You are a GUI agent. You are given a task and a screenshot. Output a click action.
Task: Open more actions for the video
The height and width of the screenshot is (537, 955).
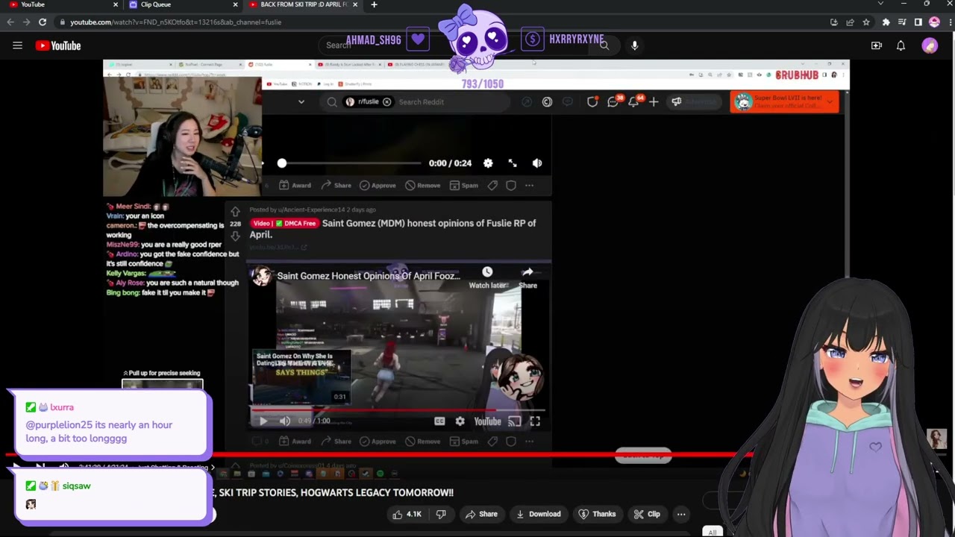click(681, 514)
